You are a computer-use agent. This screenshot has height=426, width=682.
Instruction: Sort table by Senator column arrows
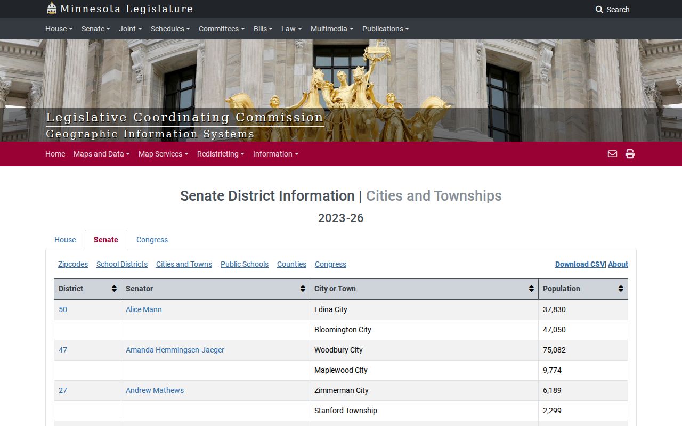pos(303,289)
